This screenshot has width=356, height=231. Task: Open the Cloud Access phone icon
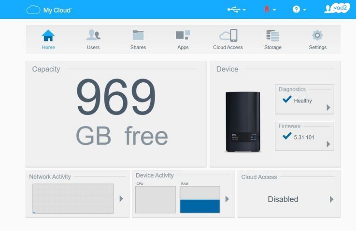[228, 35]
